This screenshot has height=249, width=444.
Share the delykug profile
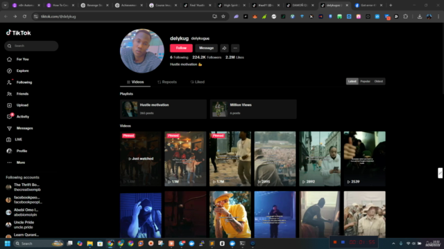pos(224,48)
